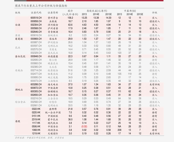Click the 顺鑫农业 company name
174x142 pixels.
[53, 63]
